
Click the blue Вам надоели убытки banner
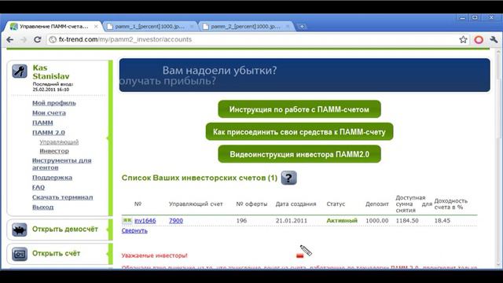(x=304, y=75)
